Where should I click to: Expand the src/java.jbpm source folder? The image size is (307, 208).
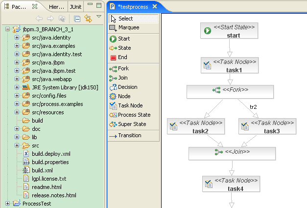pyautogui.click(x=17, y=62)
